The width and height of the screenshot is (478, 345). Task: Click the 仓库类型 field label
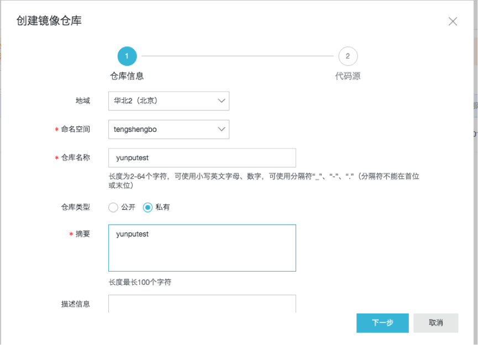click(75, 208)
